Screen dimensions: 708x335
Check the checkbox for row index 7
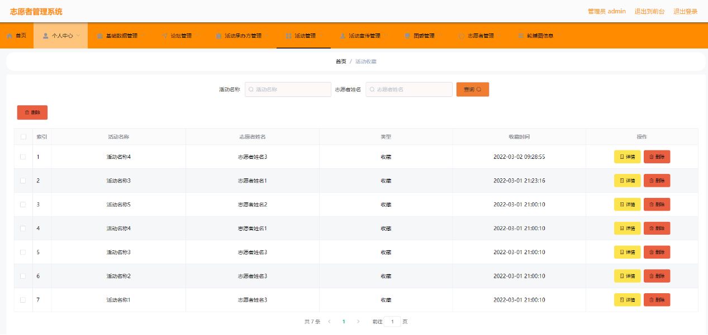coord(23,300)
